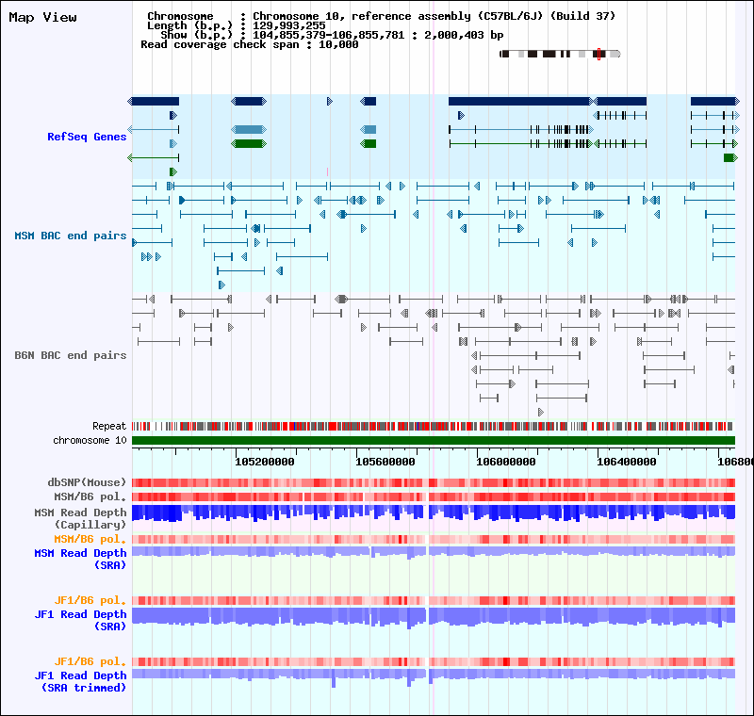Click the dbSNP(Mouse) red density track
Image resolution: width=754 pixels, height=716 pixels.
(434, 483)
